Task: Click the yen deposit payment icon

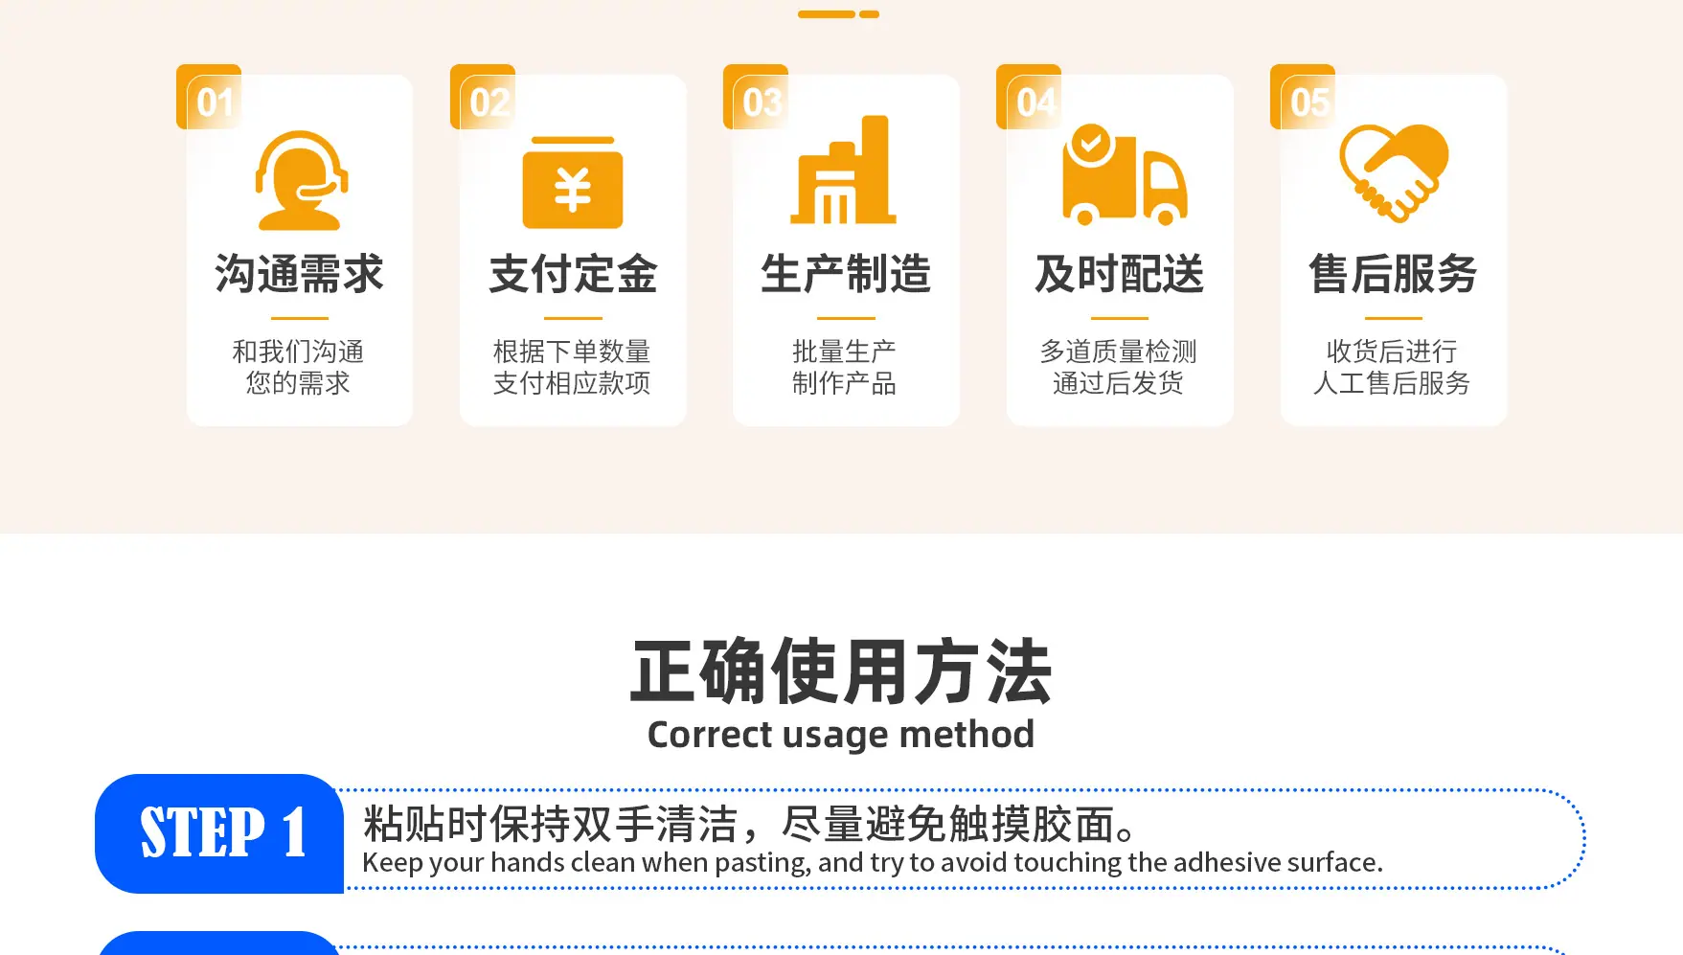Action: tap(573, 182)
